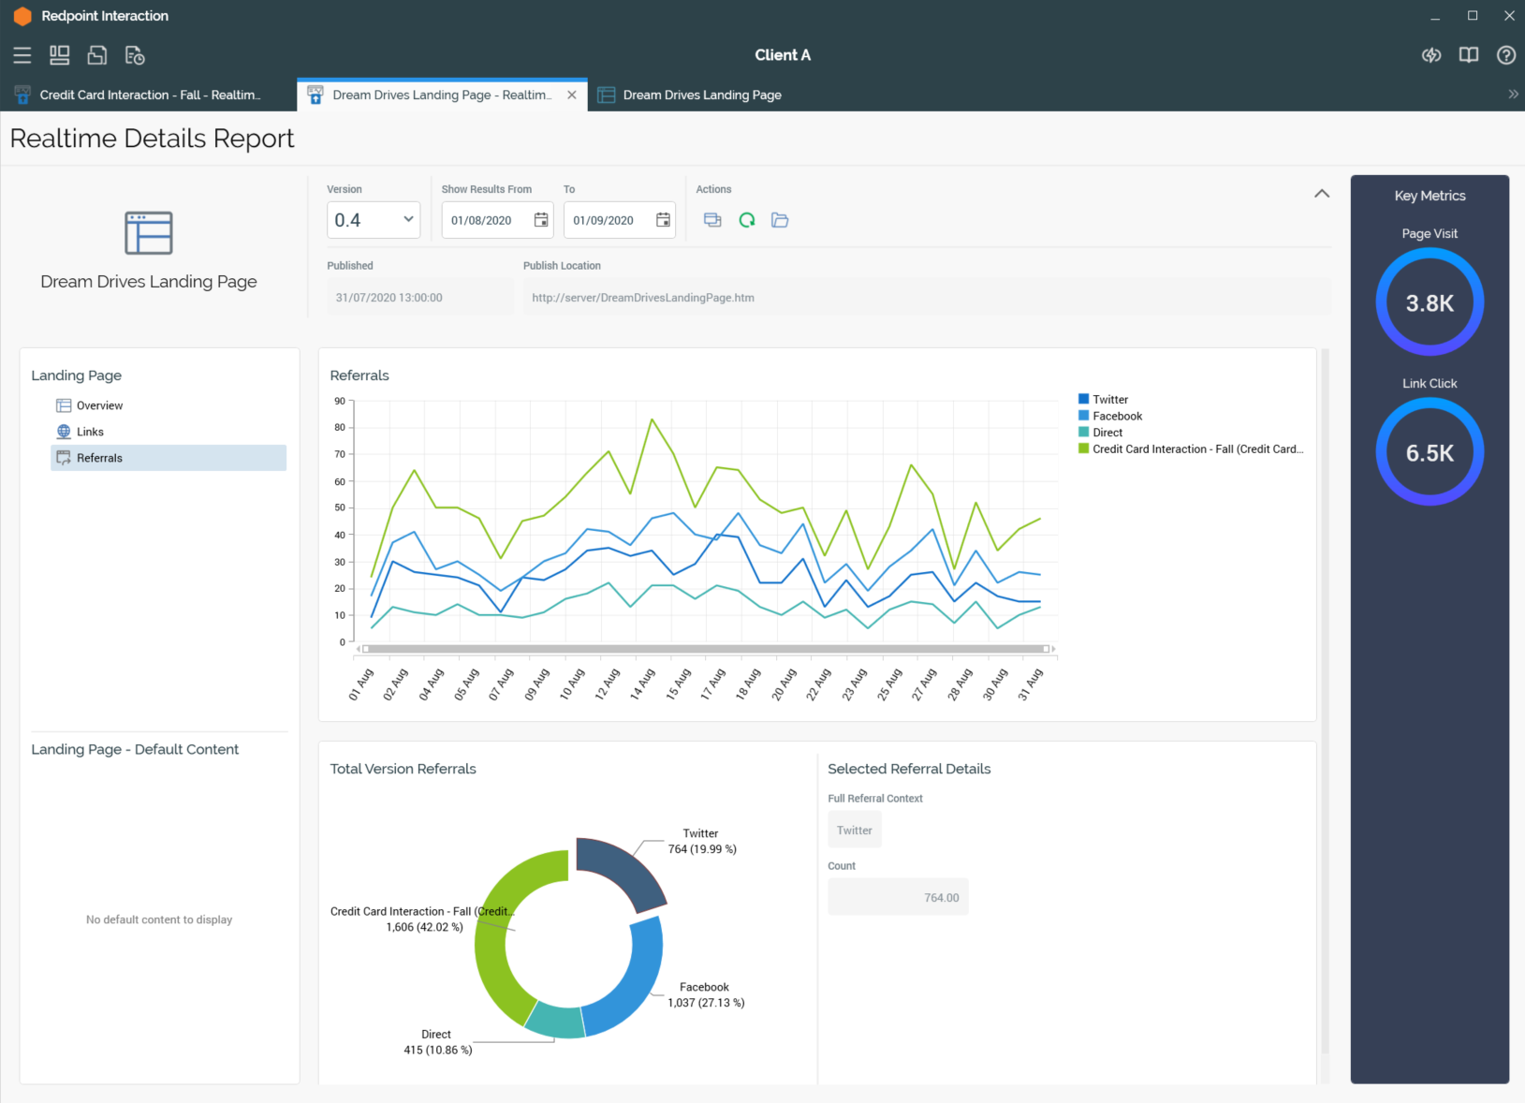Select Links in Landing Page tree

pyautogui.click(x=90, y=432)
